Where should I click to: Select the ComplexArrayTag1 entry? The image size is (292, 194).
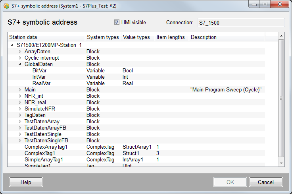(46, 147)
